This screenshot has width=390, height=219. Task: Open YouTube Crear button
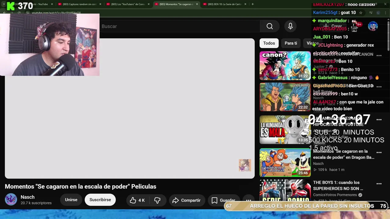point(333,26)
